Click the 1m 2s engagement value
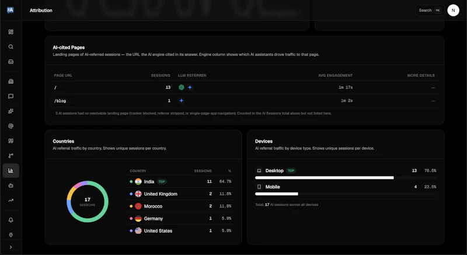This screenshot has height=255, width=467. (x=347, y=101)
